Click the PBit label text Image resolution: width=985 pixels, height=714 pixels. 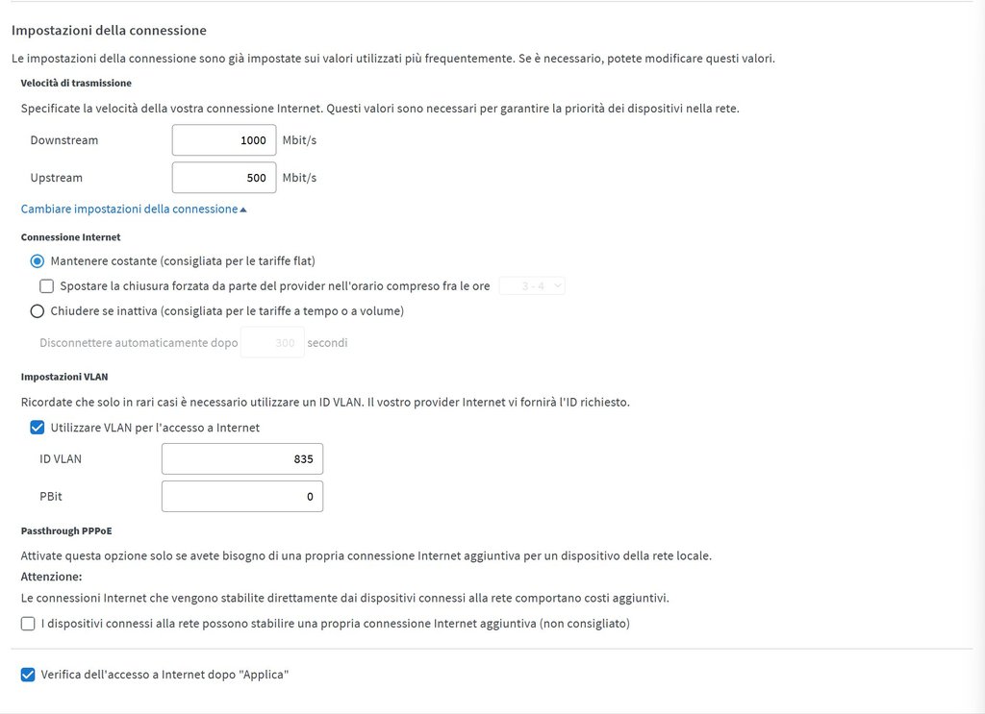tap(52, 497)
